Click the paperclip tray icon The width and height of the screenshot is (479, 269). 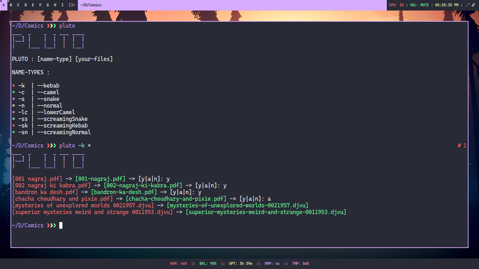(473, 5)
